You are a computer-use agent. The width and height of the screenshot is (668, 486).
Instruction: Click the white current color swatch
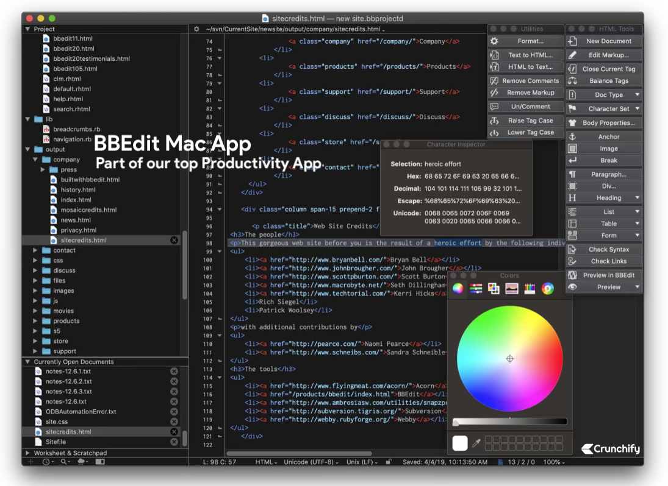[x=460, y=443]
